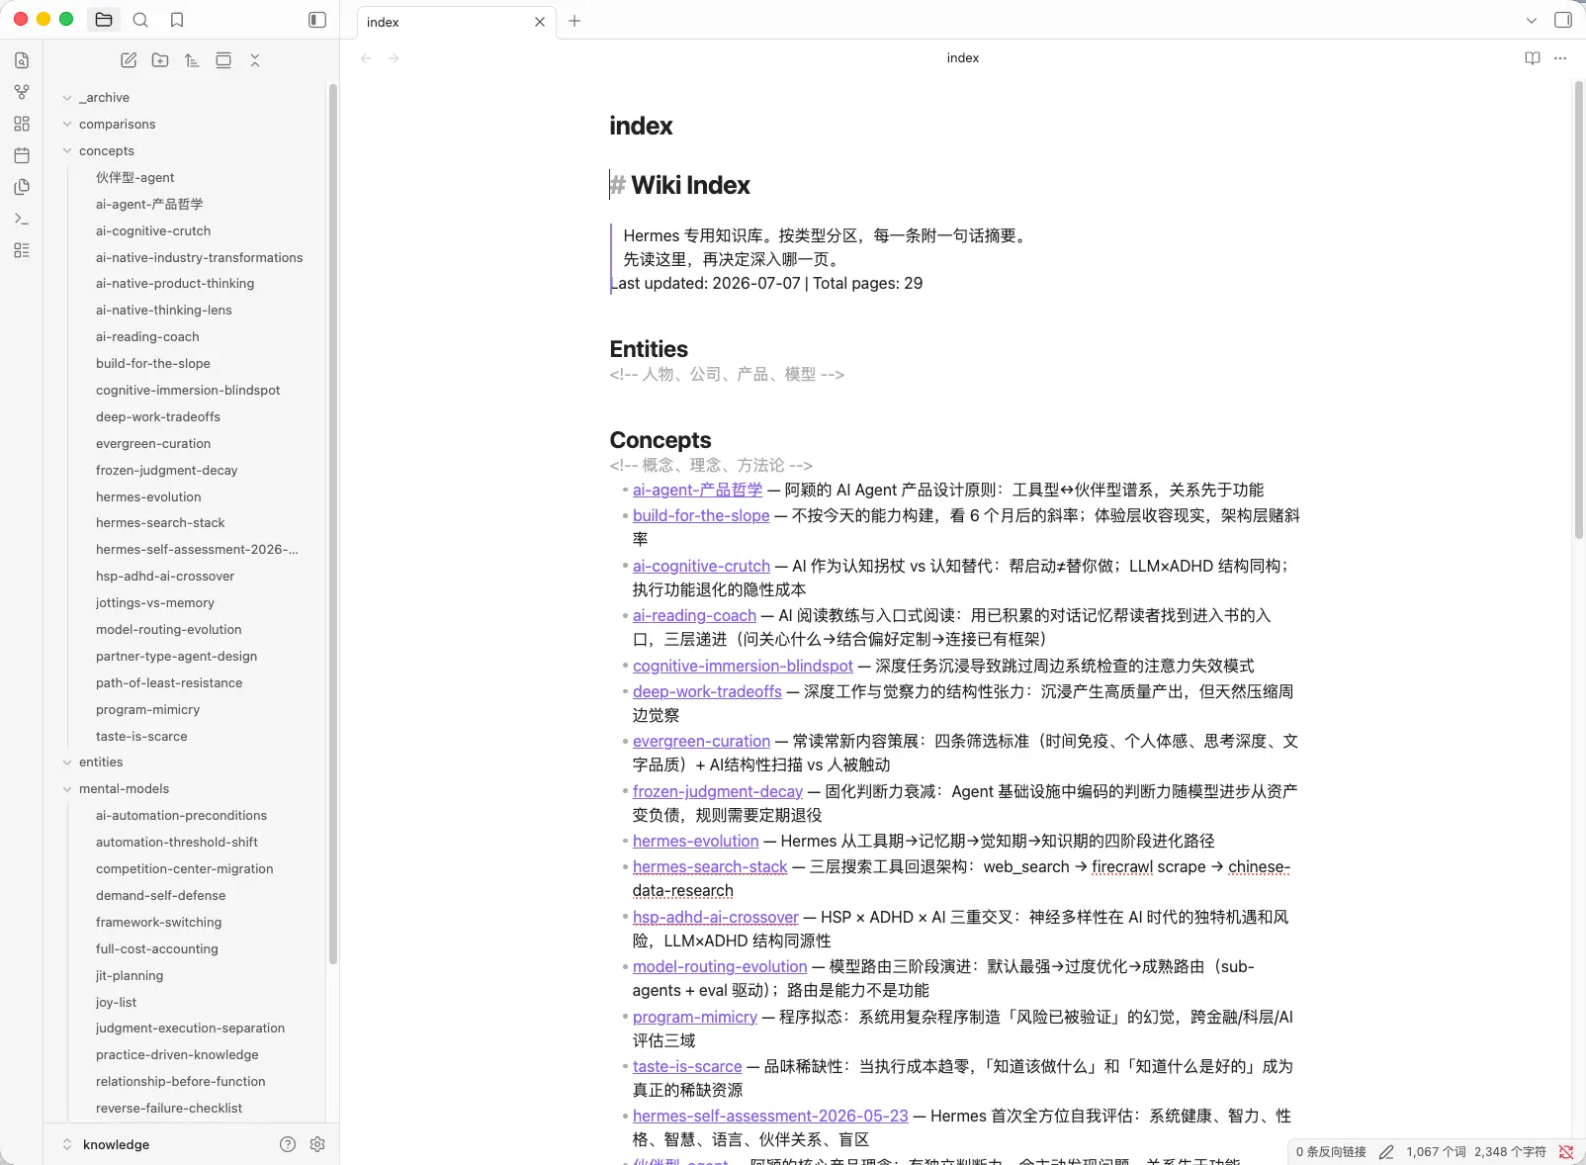1586x1165 pixels.
Task: Open hermes-evolution note in file tree
Action: coord(148,496)
